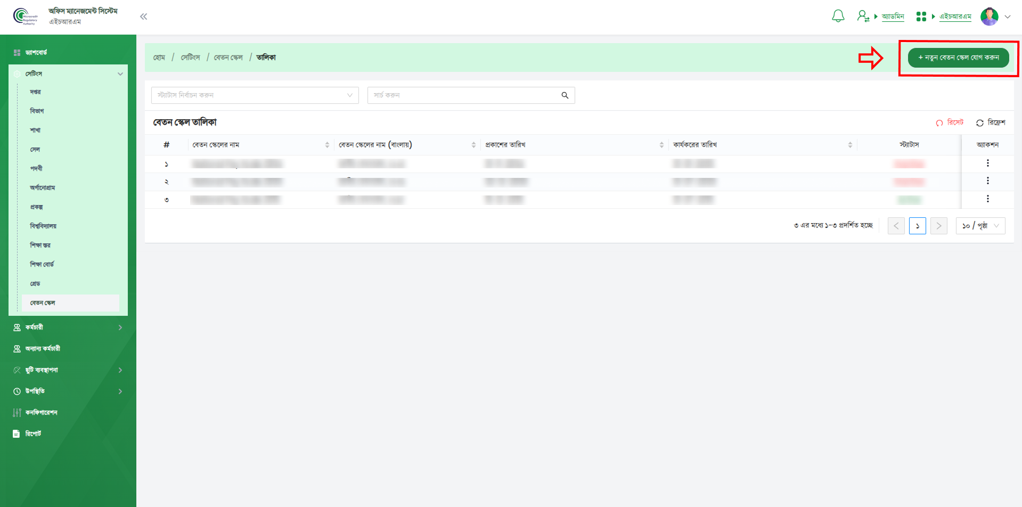Open action menu for row ১
This screenshot has width=1022, height=507.
click(x=987, y=163)
